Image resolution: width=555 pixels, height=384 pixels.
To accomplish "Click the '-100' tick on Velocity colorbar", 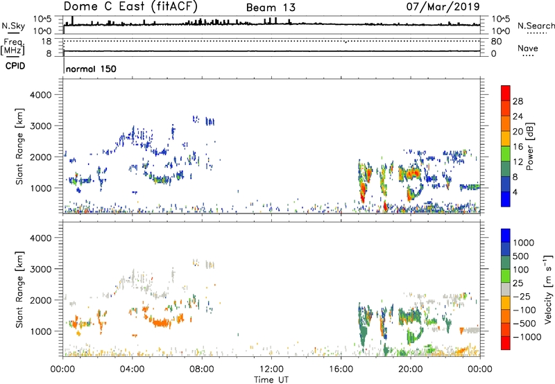I will pyautogui.click(x=524, y=310).
